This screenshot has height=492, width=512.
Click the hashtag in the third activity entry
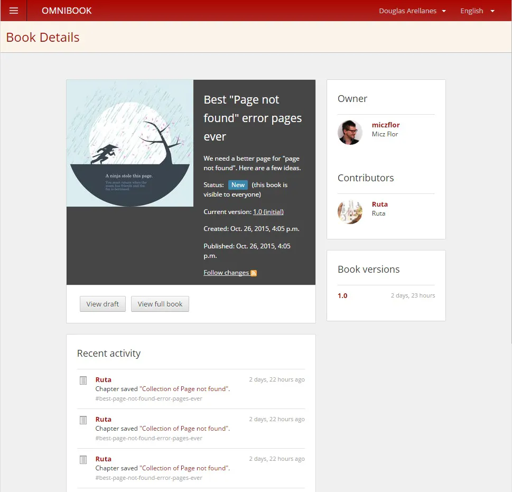pyautogui.click(x=148, y=478)
